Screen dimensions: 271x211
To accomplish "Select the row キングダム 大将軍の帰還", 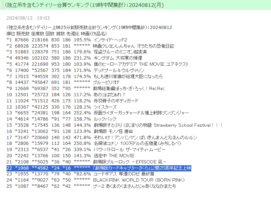I will tap(74, 58).
